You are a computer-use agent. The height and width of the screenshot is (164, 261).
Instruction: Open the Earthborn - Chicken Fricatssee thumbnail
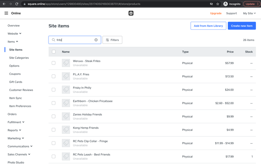click(x=66, y=103)
